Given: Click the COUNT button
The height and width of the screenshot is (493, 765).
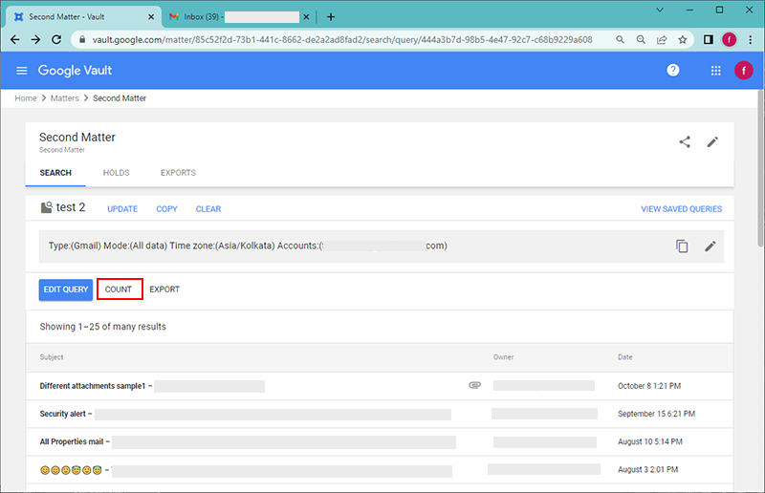Looking at the screenshot, I should point(119,289).
